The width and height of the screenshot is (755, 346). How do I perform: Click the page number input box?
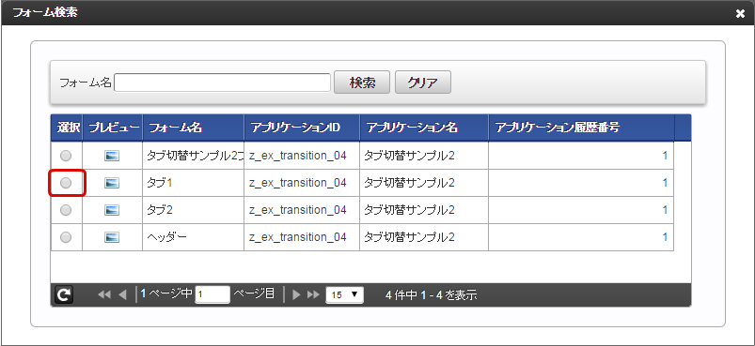212,294
